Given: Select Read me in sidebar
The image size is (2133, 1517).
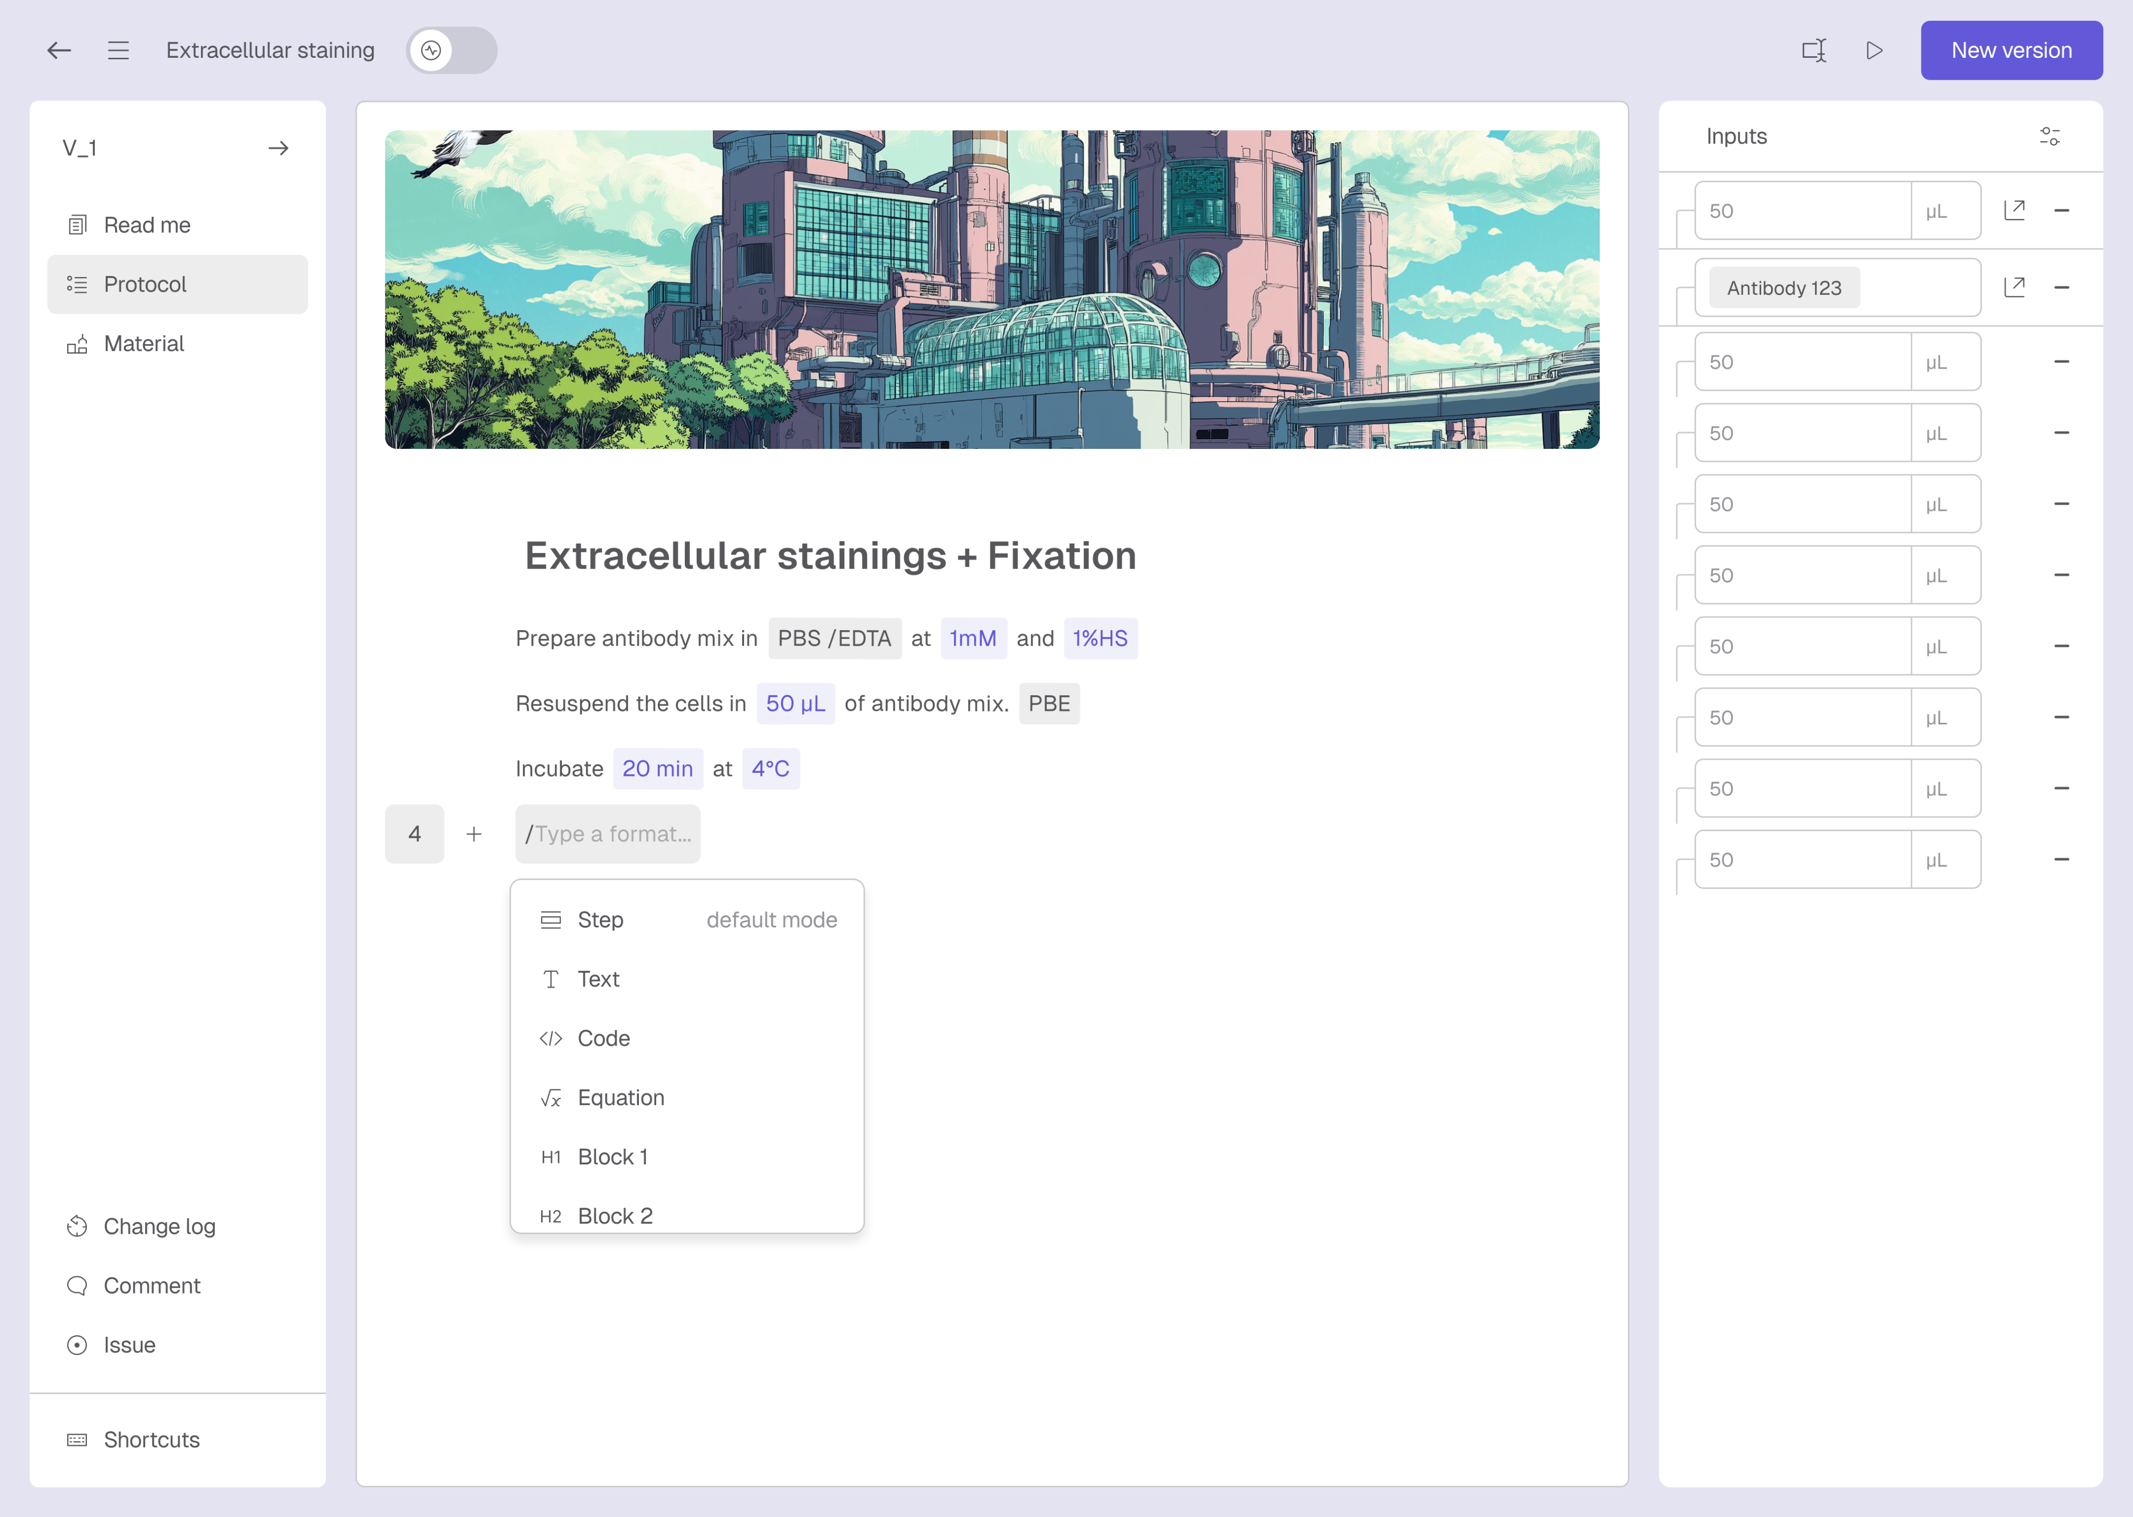Looking at the screenshot, I should [147, 225].
